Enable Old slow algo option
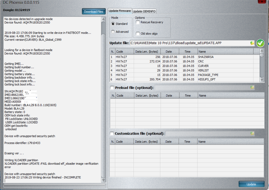Image resolution: width=269 pixels, height=190 pixels. click(137, 34)
